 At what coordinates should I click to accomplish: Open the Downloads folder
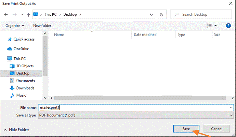coord(25,88)
